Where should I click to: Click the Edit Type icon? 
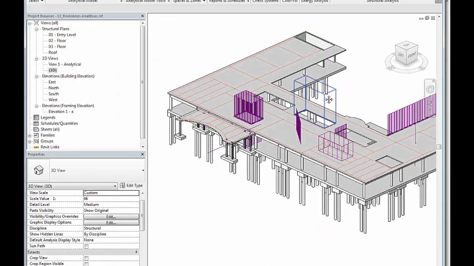122,185
